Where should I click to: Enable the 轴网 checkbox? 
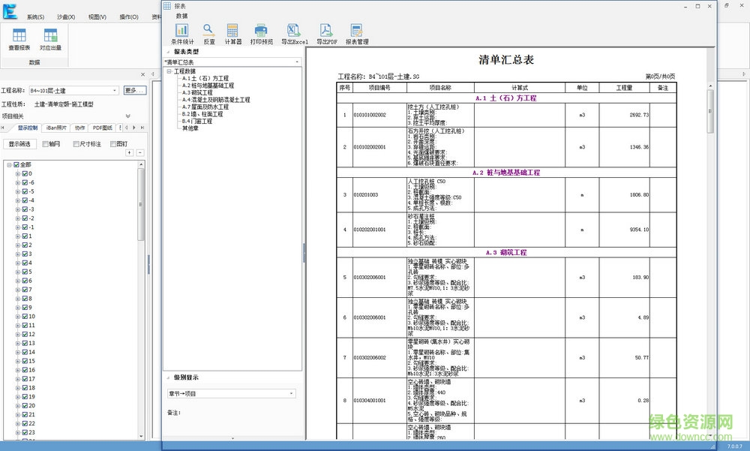coord(46,144)
